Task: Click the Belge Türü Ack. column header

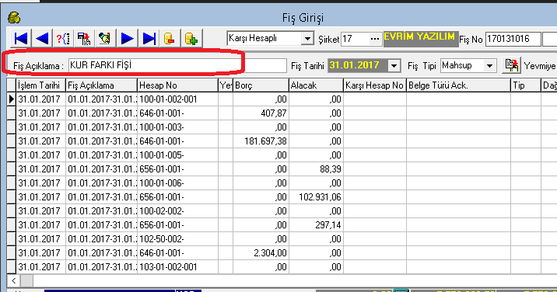Action: [x=459, y=85]
